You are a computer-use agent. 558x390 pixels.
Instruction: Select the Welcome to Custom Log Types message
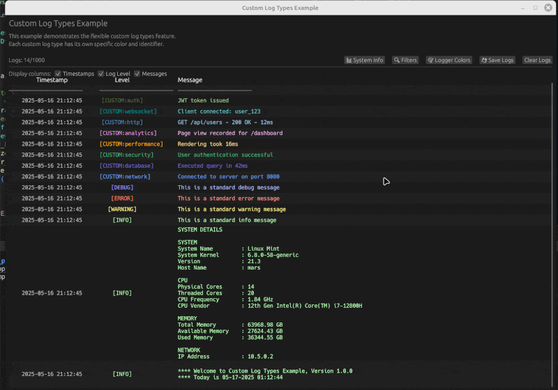click(265, 371)
